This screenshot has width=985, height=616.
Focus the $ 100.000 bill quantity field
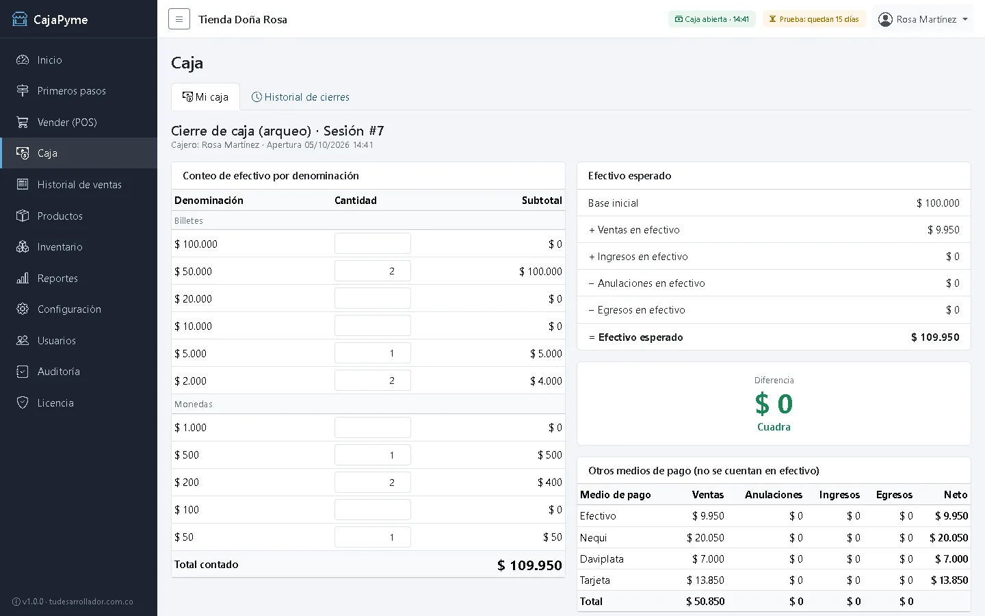[373, 244]
